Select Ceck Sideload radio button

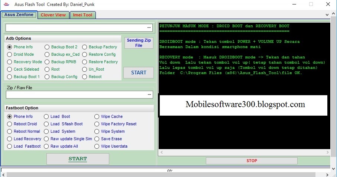point(23,69)
